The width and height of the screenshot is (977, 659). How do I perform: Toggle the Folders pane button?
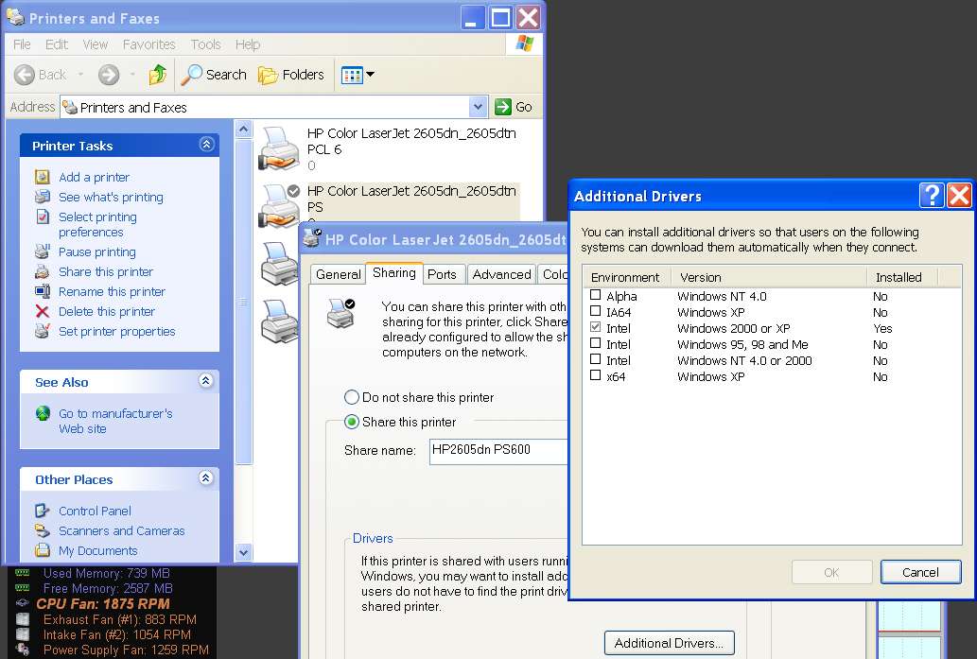(x=291, y=75)
